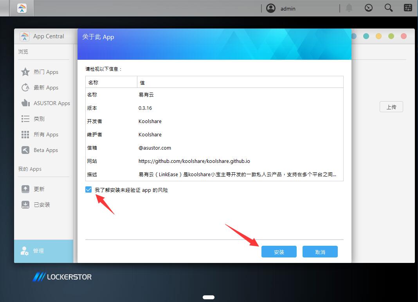Click the 名称 column header
Screen dimensions: 418x302
(111, 82)
